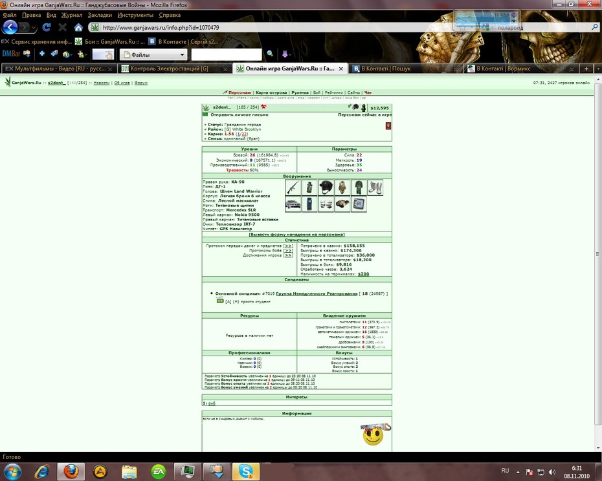Image resolution: width=602 pixels, height=481 pixels.
Task: Click Отправить личное письмо link
Action: pos(240,114)
